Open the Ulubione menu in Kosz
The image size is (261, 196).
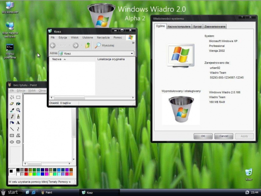pos(88,37)
